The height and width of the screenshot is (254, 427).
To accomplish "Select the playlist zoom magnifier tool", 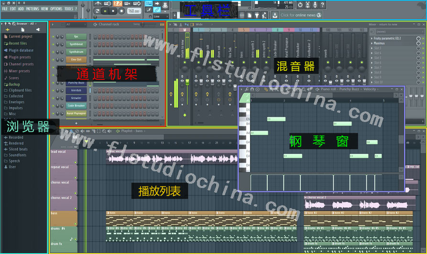I will click(104, 131).
